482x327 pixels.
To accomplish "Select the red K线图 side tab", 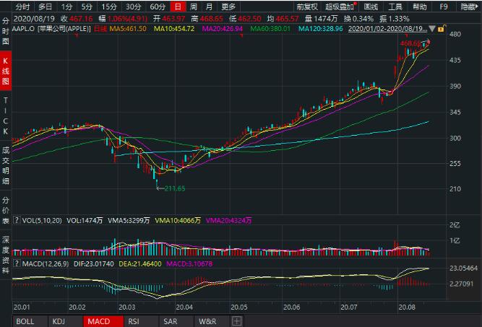I will pyautogui.click(x=6, y=71).
